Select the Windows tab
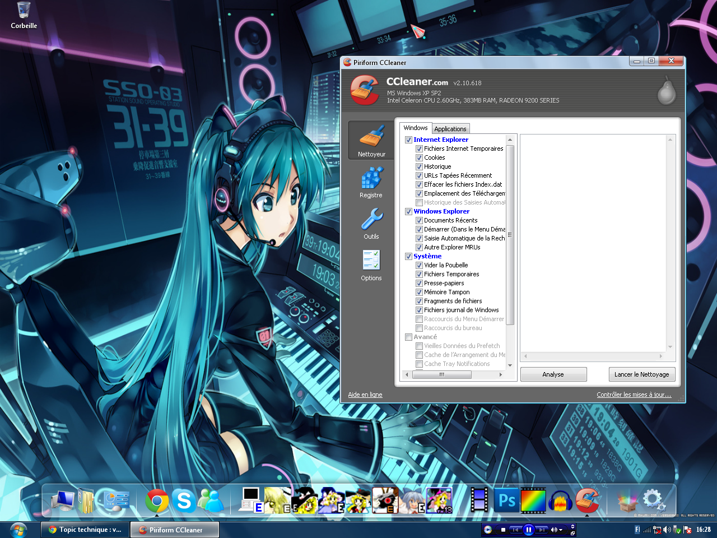Viewport: 717px width, 538px height. 416,128
